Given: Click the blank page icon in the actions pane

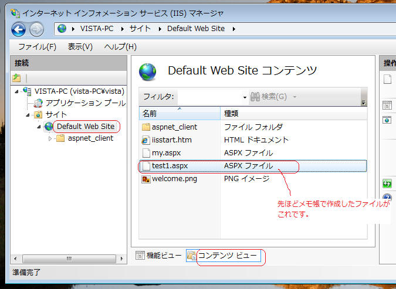Looking at the screenshot, I should tap(387, 79).
